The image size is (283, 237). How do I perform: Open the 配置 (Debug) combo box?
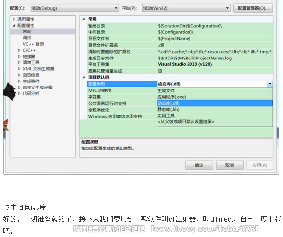(x=74, y=8)
